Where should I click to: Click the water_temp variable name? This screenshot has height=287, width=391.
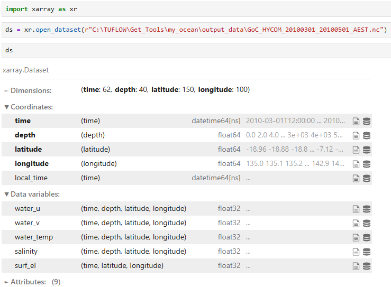34,237
